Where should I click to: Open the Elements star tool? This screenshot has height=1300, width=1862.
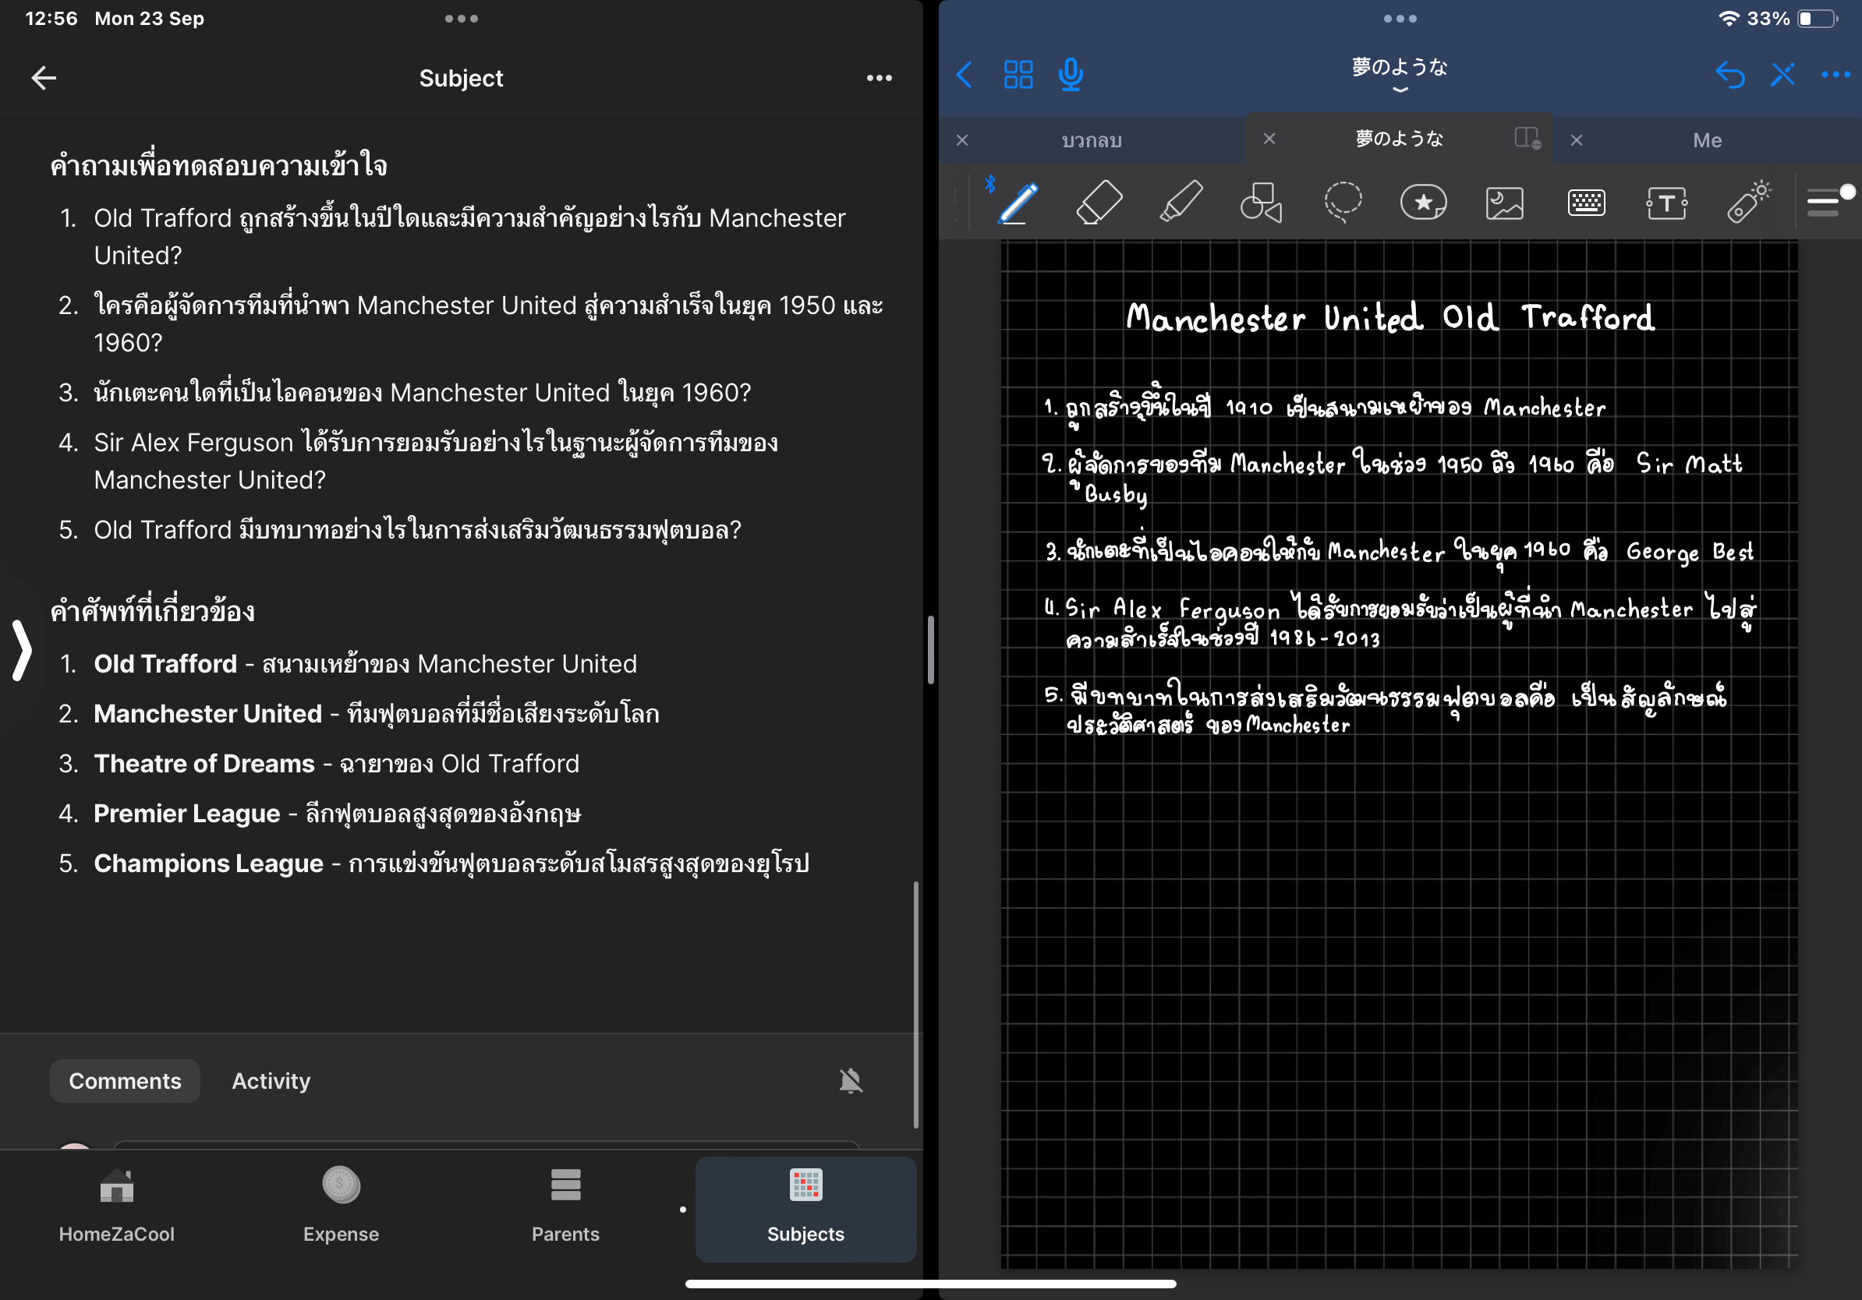pos(1423,202)
